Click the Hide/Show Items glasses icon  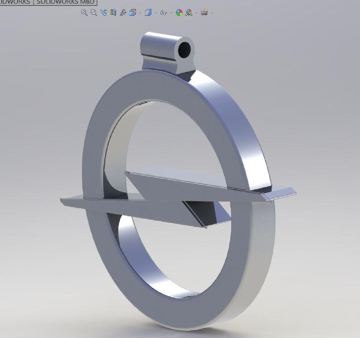click(163, 13)
